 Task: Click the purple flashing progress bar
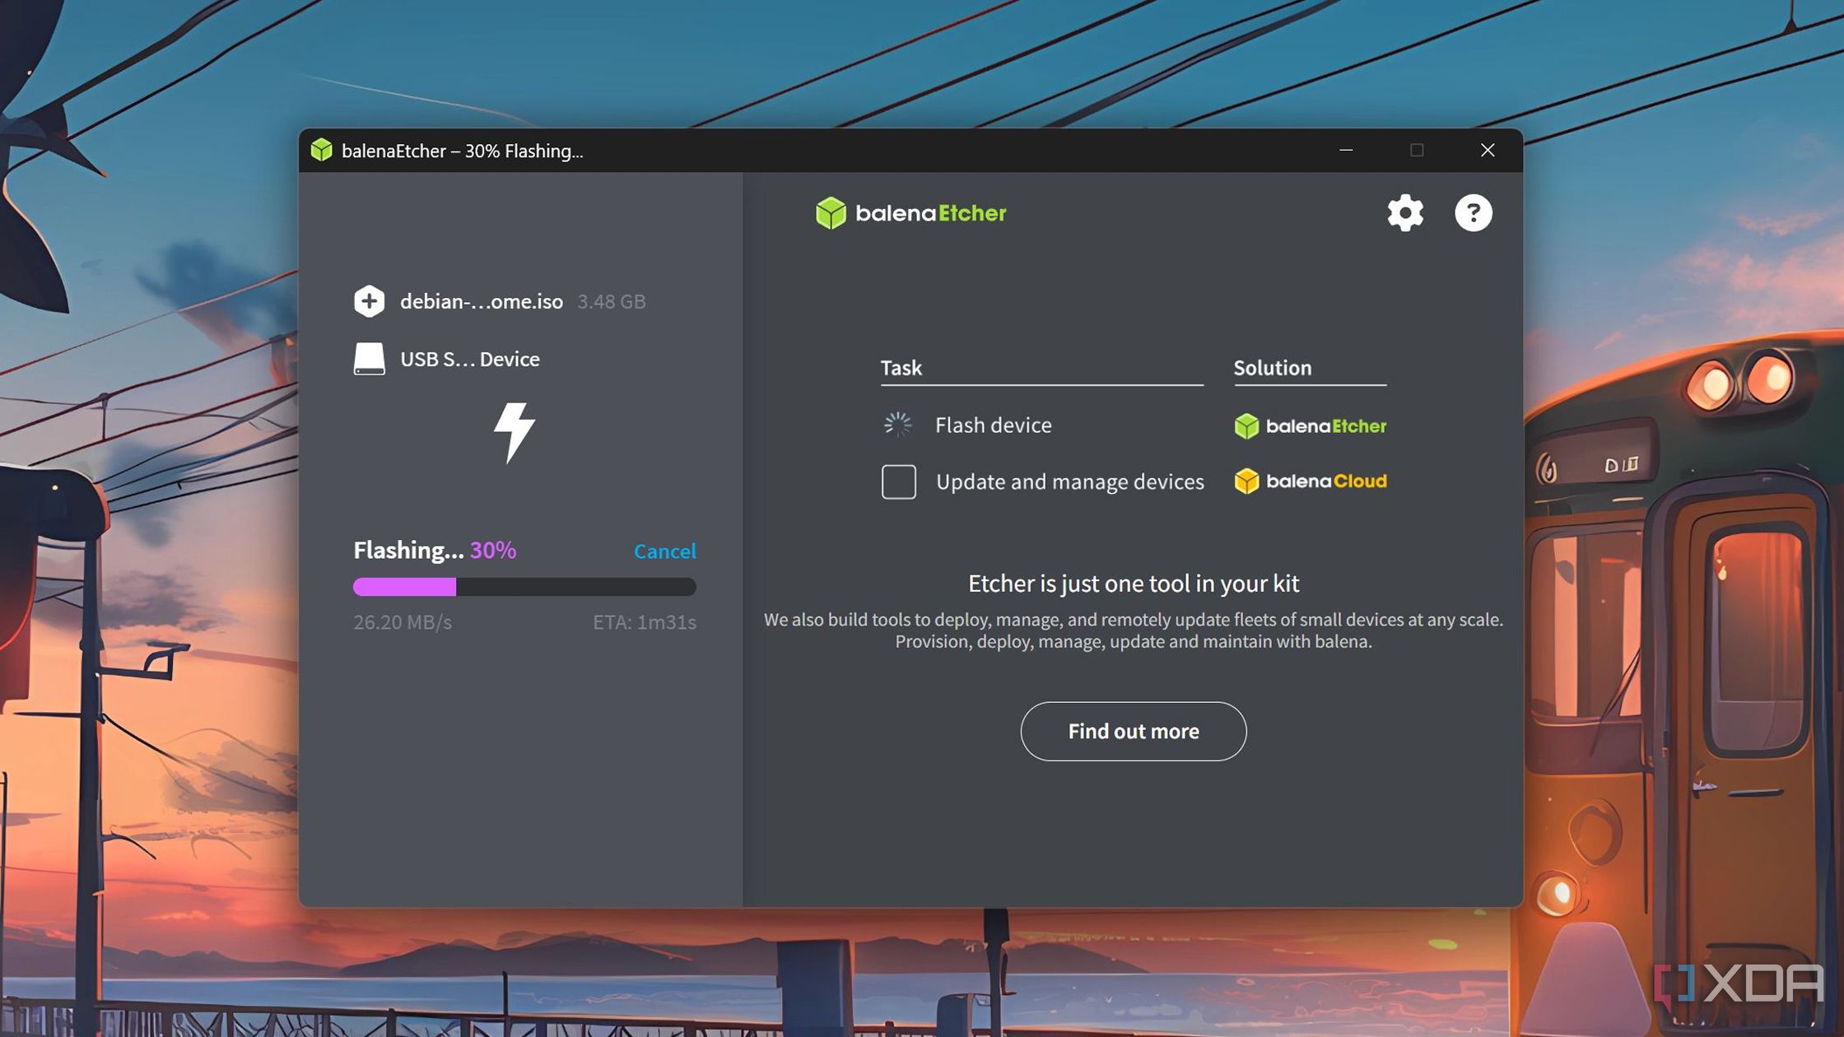pyautogui.click(x=524, y=587)
